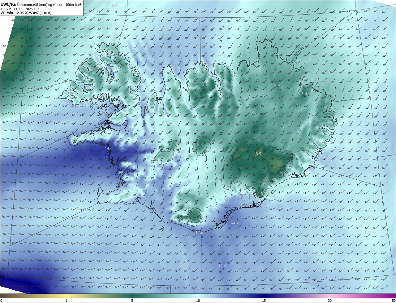Click the '1' tick label on the color scale
Screen dimensions: 396x303
pos(66,301)
